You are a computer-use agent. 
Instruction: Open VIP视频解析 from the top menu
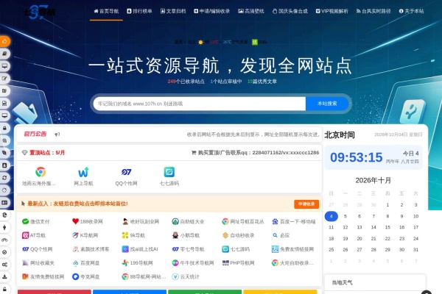click(x=331, y=11)
